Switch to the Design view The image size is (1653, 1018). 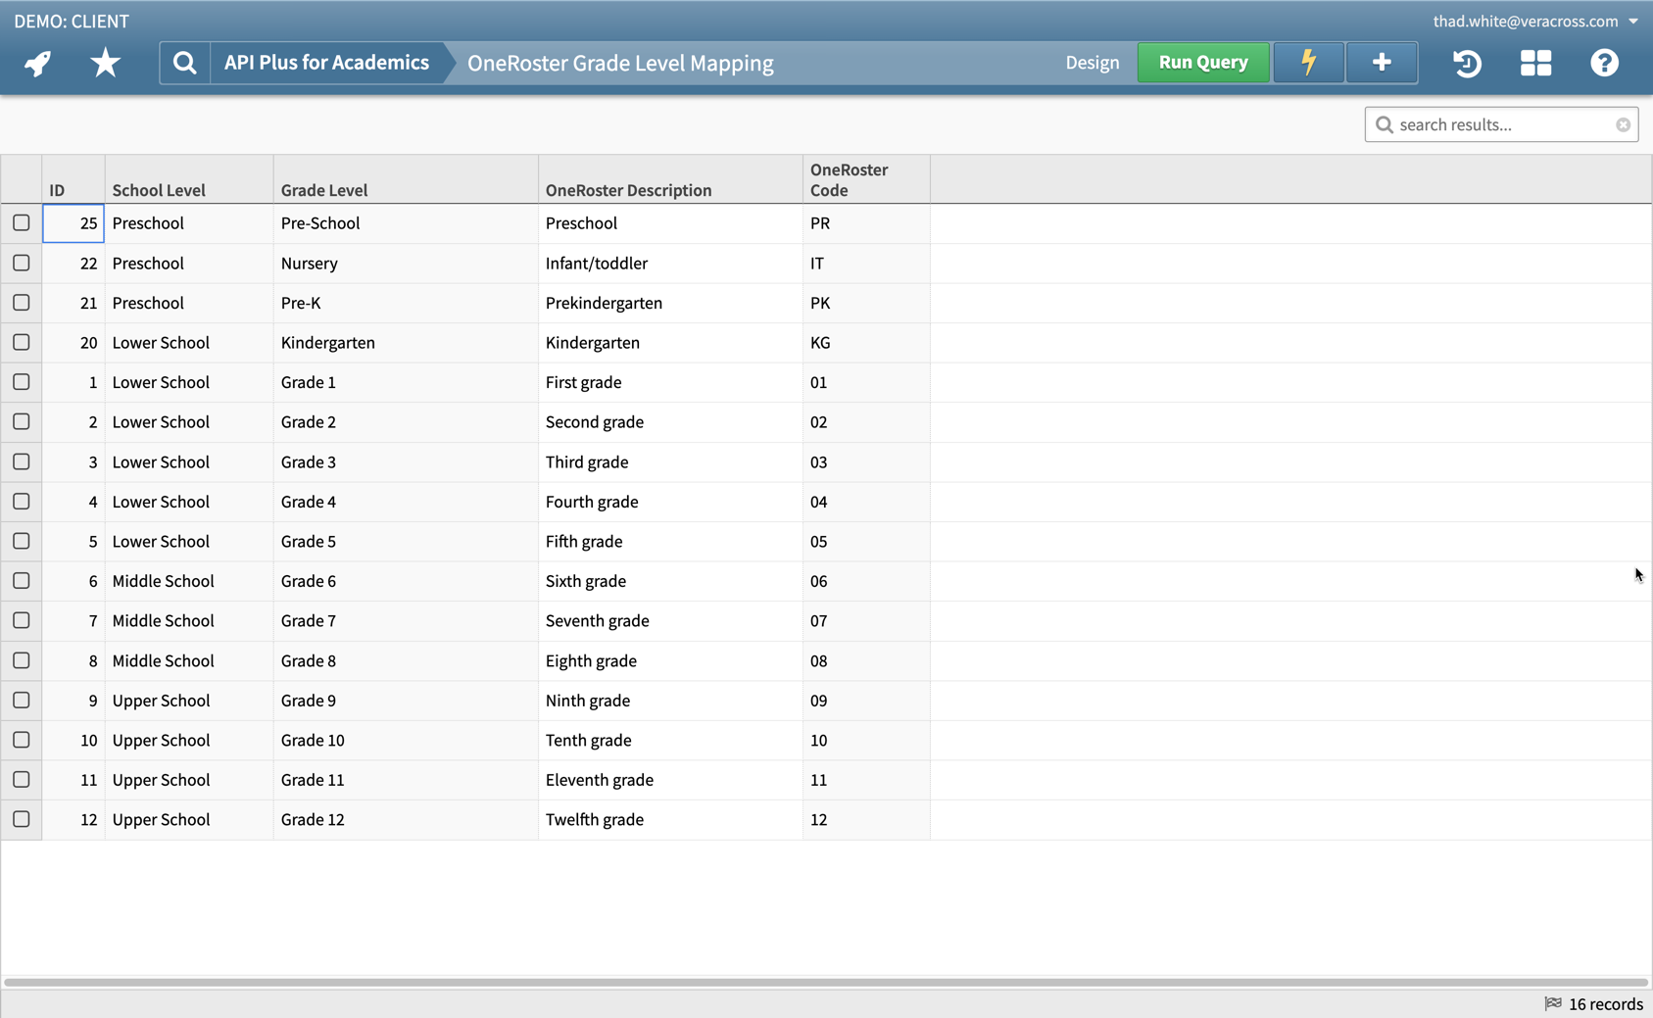pos(1093,62)
